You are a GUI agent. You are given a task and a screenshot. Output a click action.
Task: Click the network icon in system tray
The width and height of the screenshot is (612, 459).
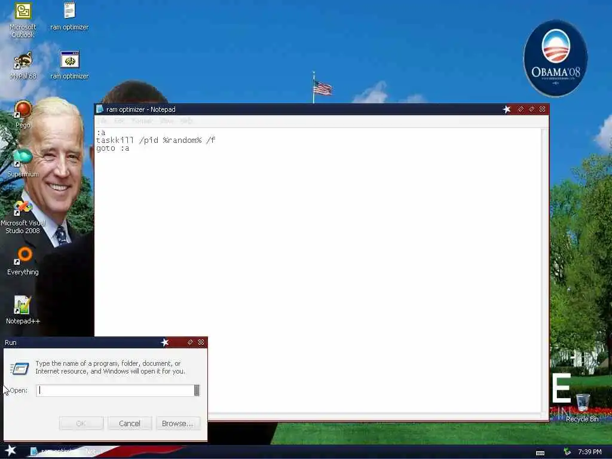point(567,452)
